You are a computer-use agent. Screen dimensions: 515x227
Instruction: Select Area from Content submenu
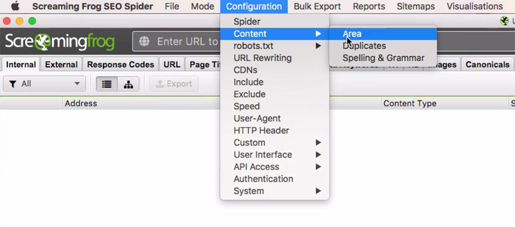click(x=383, y=34)
